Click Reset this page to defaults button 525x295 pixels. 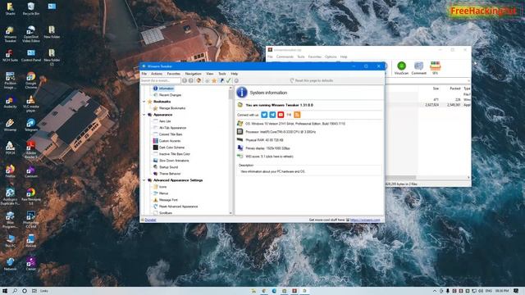312,80
